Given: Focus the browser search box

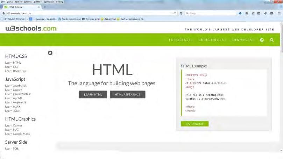Looking at the screenshot, I should point(211,13).
